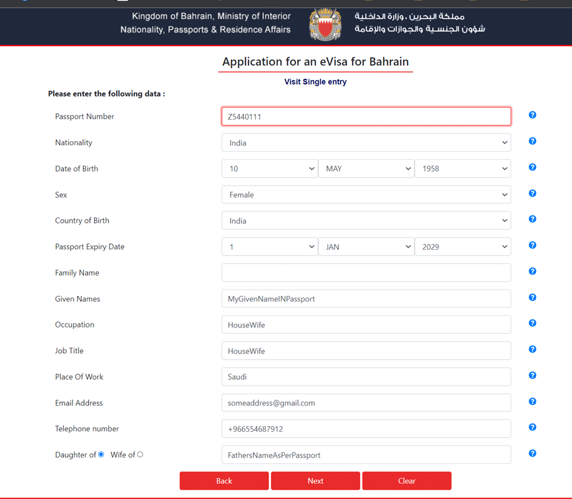572x499 pixels.
Task: Click the Ministry of Interior emblem logo
Action: (x=325, y=25)
